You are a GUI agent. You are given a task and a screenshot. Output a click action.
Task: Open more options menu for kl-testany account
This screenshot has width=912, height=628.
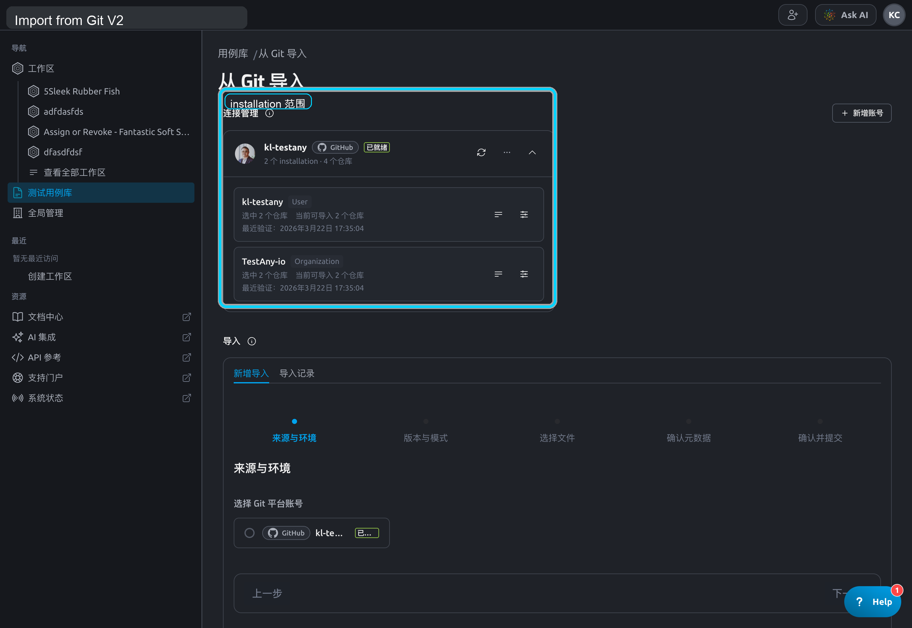(507, 152)
